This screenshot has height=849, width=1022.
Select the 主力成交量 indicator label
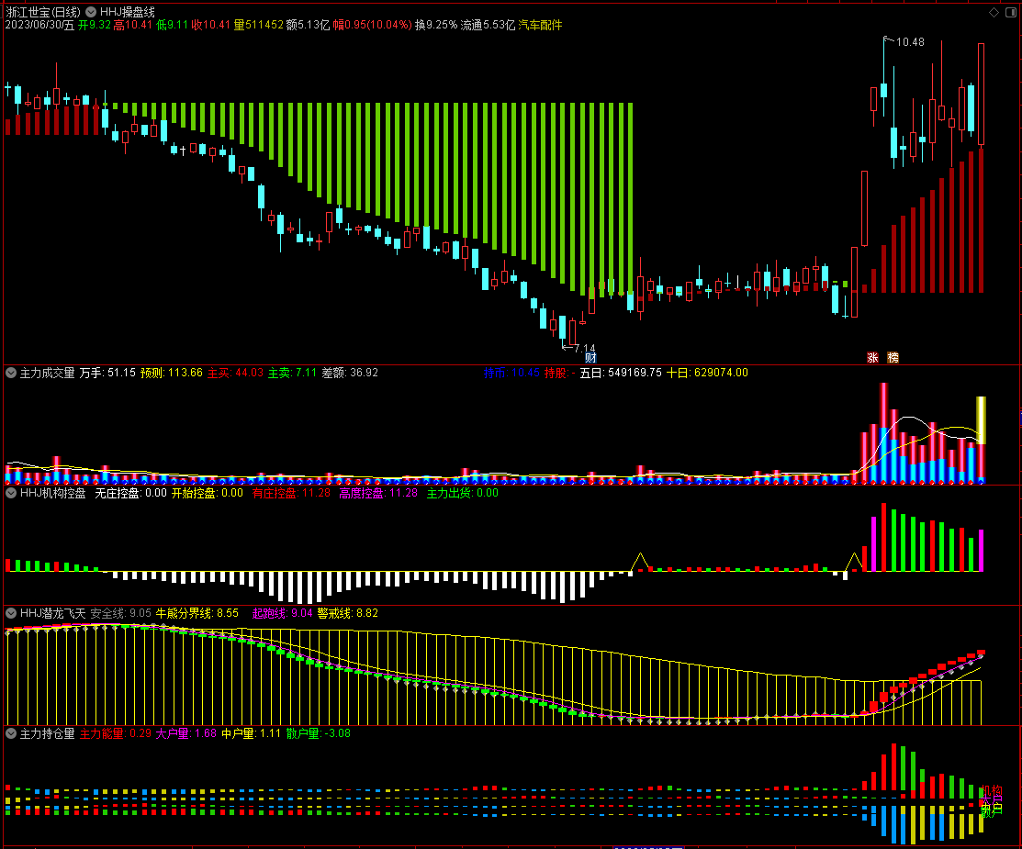tap(47, 373)
